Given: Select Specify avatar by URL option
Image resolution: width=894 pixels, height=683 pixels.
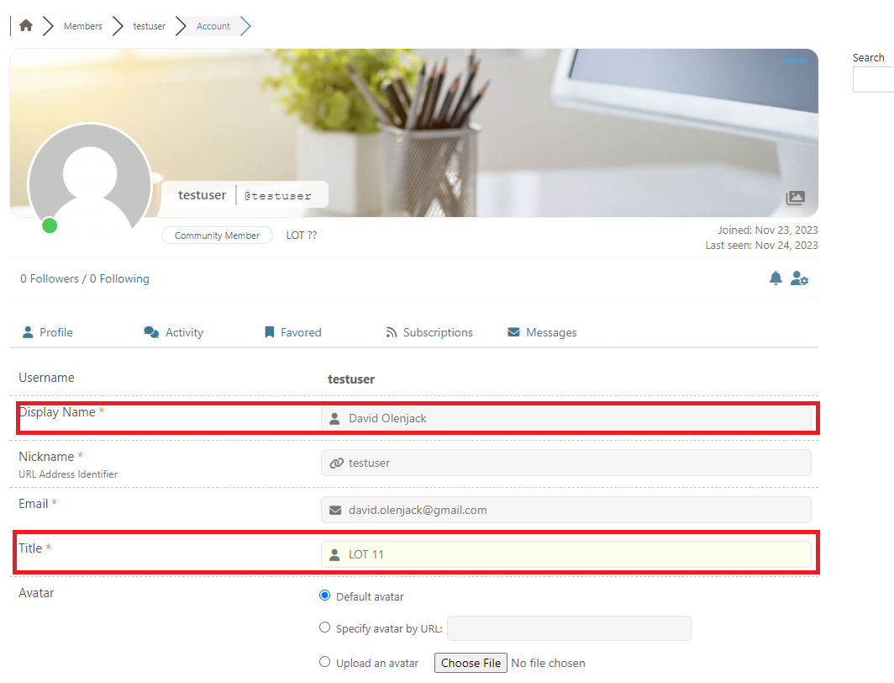Looking at the screenshot, I should [325, 627].
